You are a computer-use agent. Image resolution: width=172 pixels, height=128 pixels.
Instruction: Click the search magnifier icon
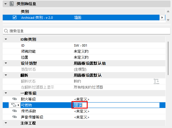(6, 31)
